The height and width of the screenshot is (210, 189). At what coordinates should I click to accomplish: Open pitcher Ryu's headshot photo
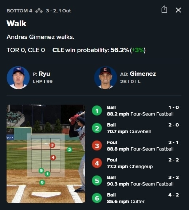[18, 78]
